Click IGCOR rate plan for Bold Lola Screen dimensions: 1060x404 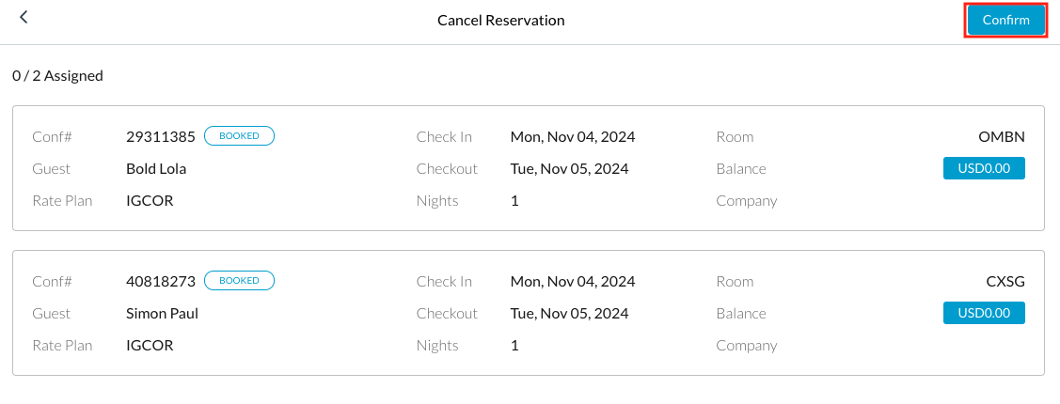[150, 201]
